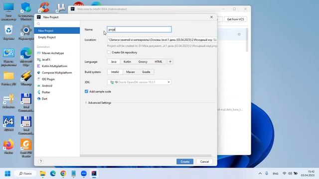
Task: Open the Recycle Bin desktop icon
Action: click(x=8, y=32)
